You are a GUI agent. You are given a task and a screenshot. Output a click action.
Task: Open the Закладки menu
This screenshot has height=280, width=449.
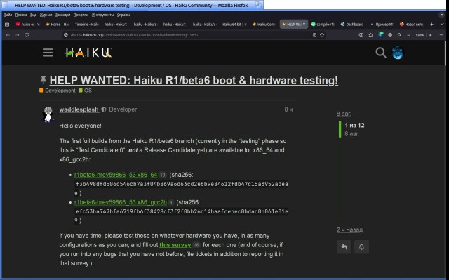click(x=62, y=15)
